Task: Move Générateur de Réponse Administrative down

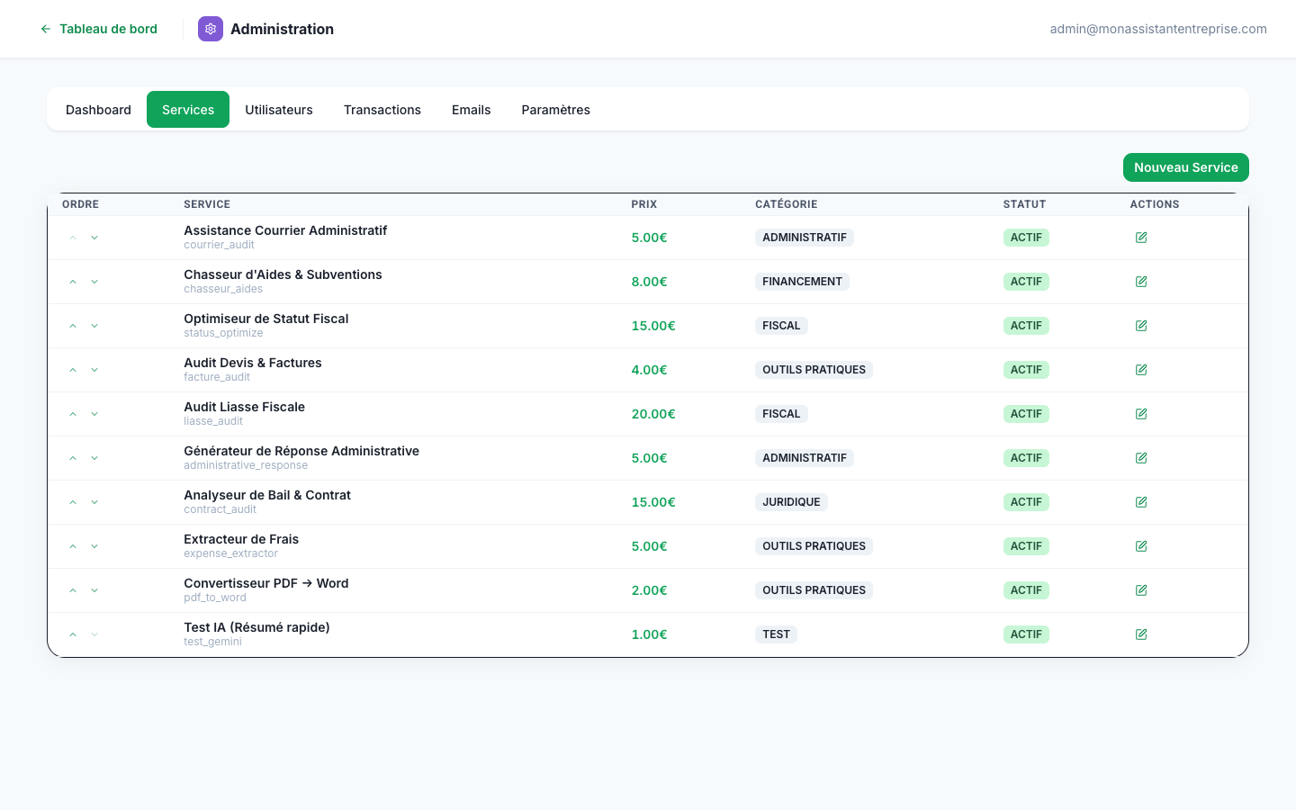Action: (94, 458)
